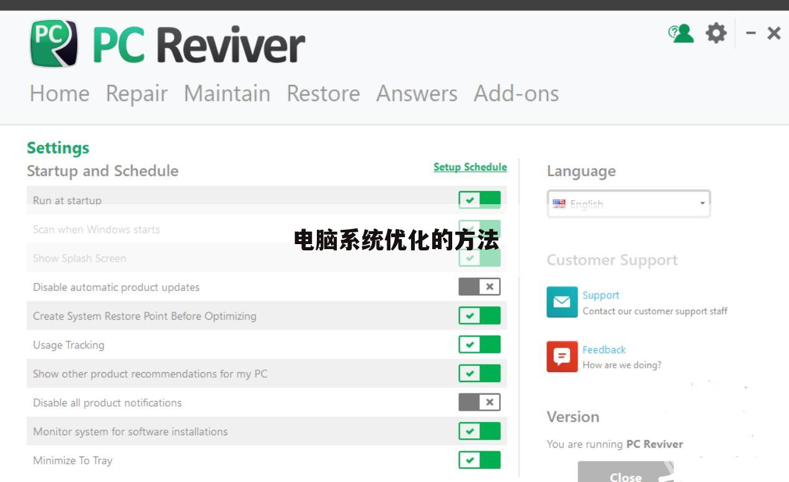Screen dimensions: 789x482
Task: Open the Restore tab
Action: click(323, 94)
